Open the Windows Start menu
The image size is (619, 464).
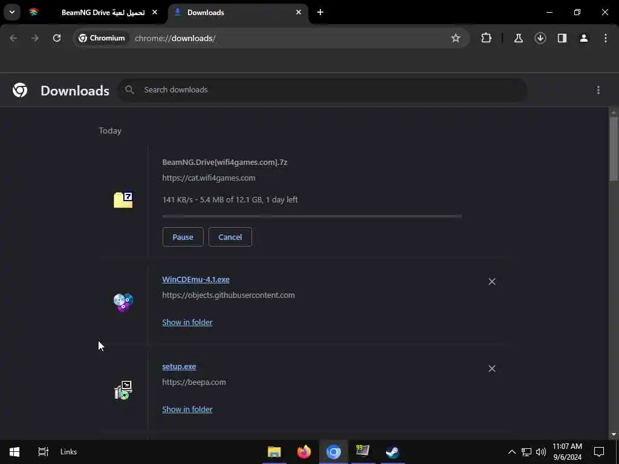[x=15, y=452]
